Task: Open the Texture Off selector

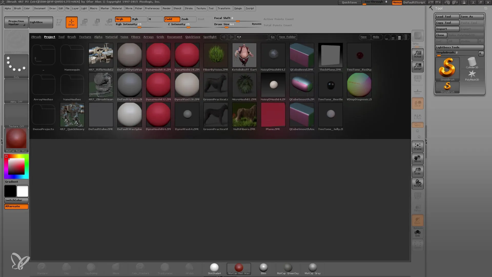Action: tap(16, 116)
